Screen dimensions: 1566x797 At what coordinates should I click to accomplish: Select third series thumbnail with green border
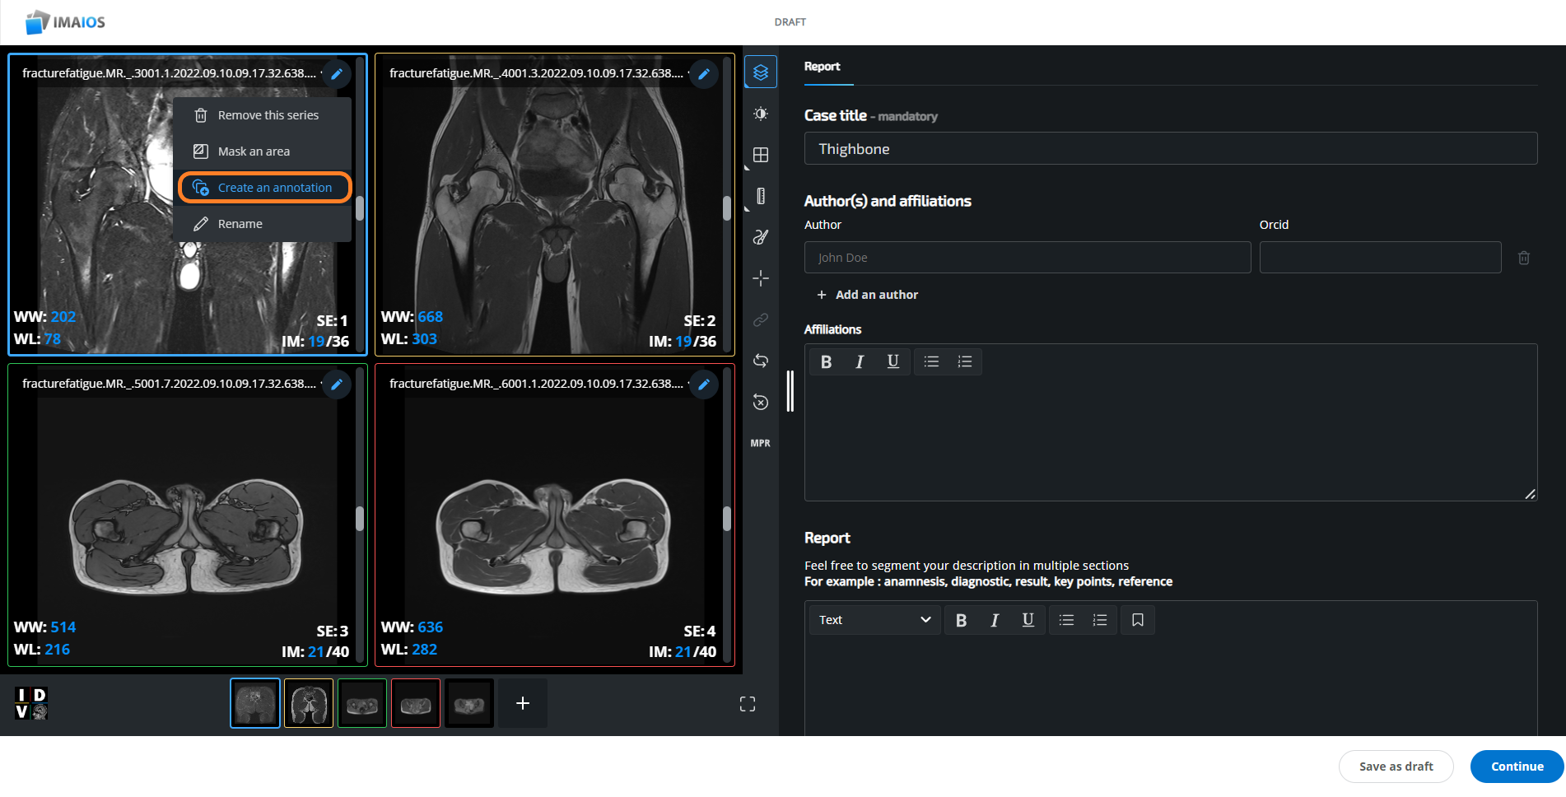[x=362, y=703]
